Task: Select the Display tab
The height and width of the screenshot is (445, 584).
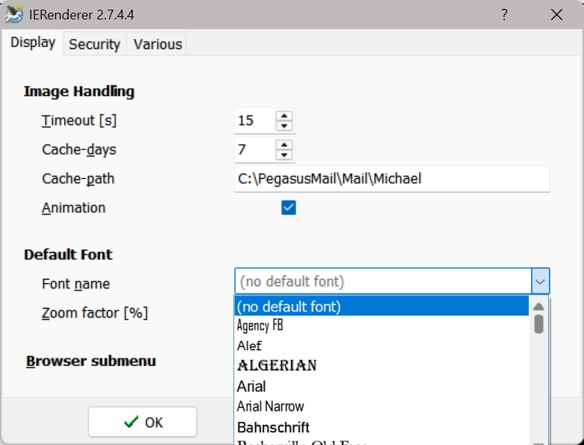Action: click(x=33, y=42)
